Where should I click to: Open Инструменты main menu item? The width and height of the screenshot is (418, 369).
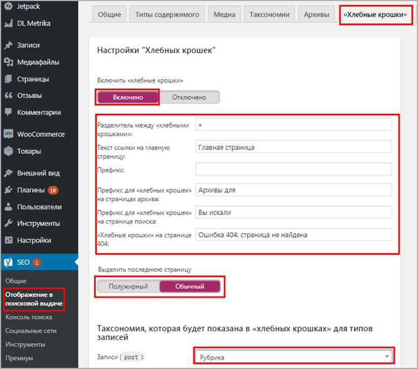40,223
